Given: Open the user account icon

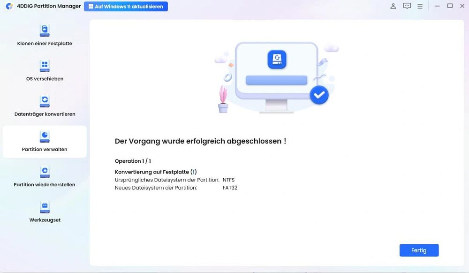Looking at the screenshot, I should click(393, 6).
